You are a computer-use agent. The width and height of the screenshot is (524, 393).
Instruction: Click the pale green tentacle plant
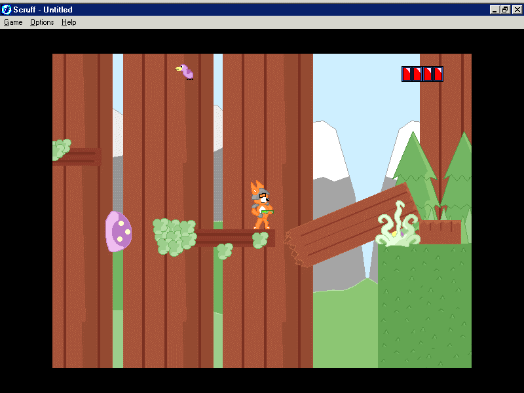click(x=398, y=227)
